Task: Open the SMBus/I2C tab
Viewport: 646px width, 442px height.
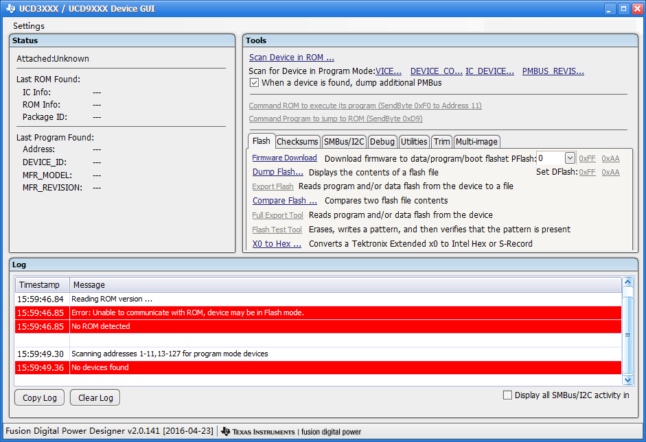Action: [344, 142]
